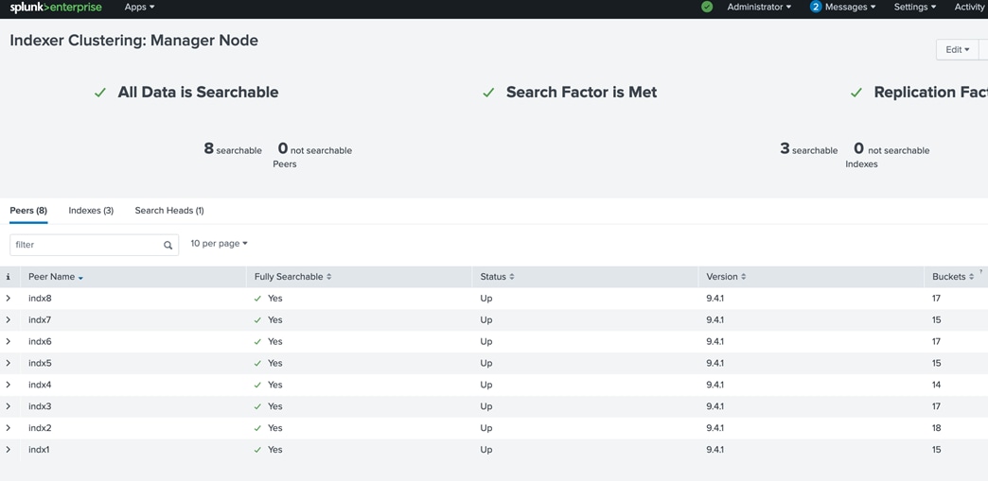Click the Splunk Enterprise logo
Screen dimensions: 988x481
[x=56, y=8]
